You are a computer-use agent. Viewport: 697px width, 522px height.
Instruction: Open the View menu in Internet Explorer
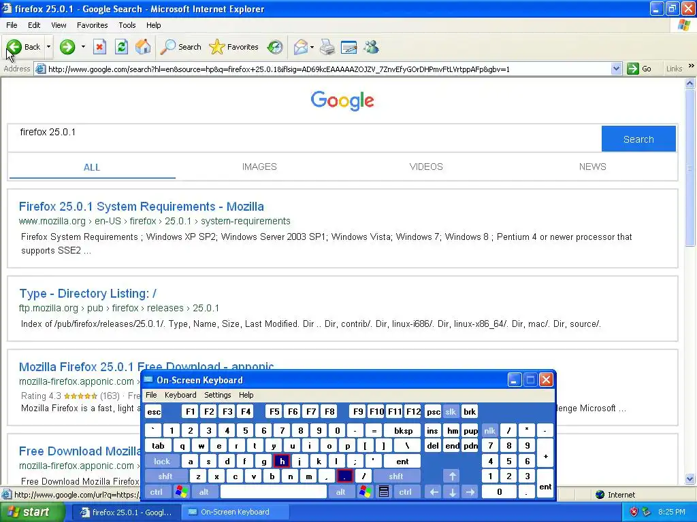click(x=59, y=25)
